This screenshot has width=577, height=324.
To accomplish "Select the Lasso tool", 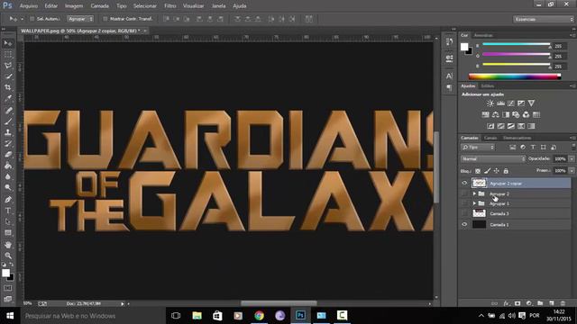I will [x=8, y=66].
